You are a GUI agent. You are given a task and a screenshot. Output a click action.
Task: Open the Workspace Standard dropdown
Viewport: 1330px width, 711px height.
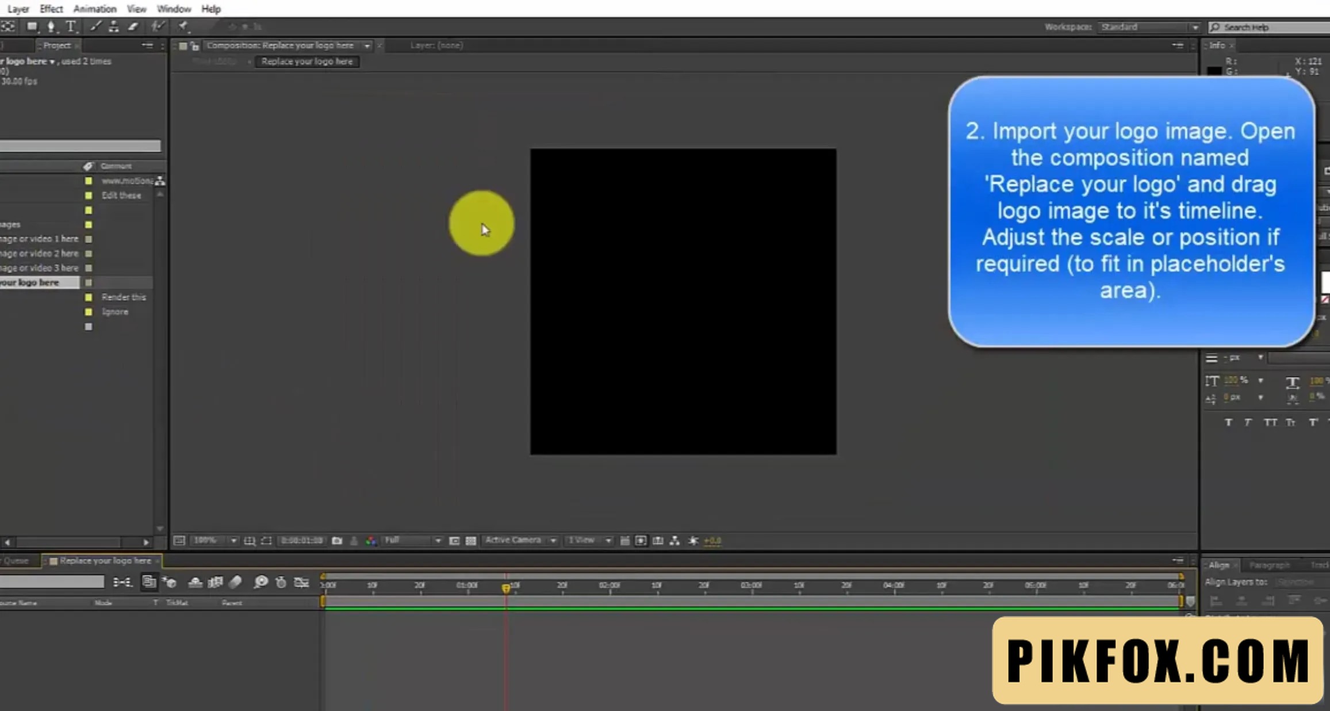pos(1149,27)
